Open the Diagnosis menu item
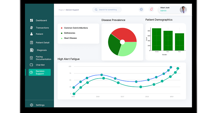The height and width of the screenshot is (113, 217). [42, 50]
